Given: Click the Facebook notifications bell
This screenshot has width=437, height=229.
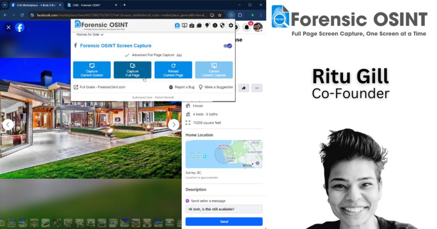Looking at the screenshot, I should tap(246, 27).
